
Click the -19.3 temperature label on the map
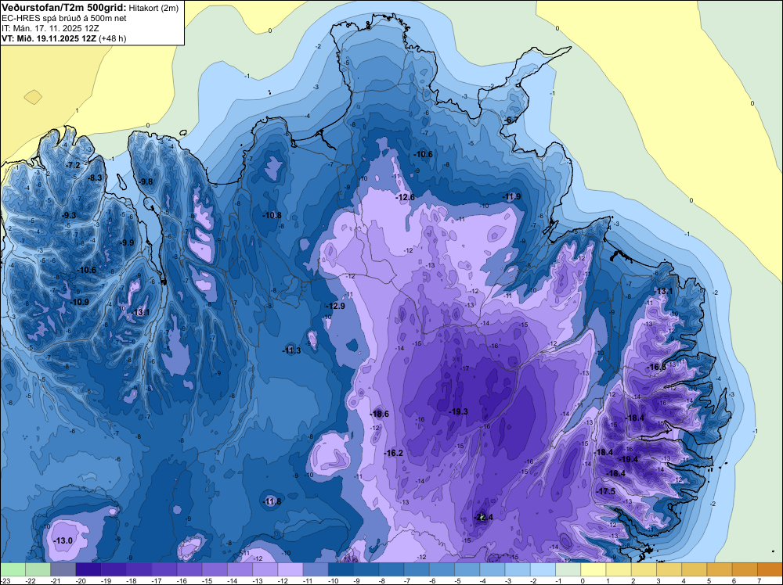(458, 411)
